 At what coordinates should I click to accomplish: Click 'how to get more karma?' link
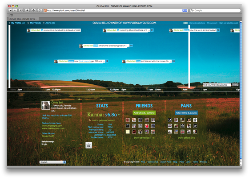pos(103,120)
